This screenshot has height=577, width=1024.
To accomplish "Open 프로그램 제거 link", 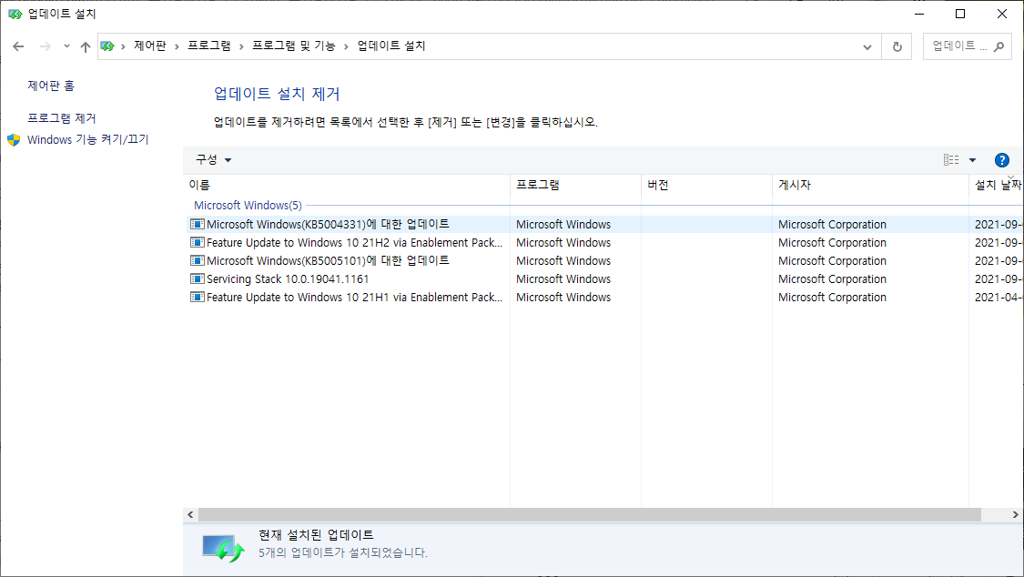I will 61,118.
